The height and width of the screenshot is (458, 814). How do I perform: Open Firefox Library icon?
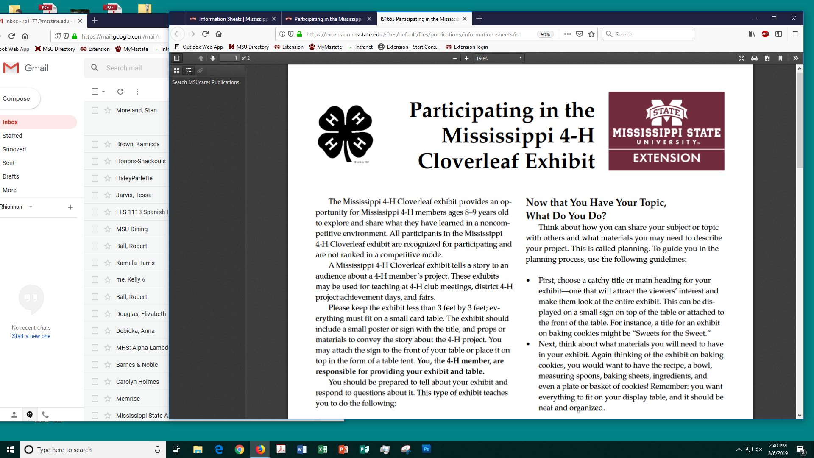tap(752, 34)
